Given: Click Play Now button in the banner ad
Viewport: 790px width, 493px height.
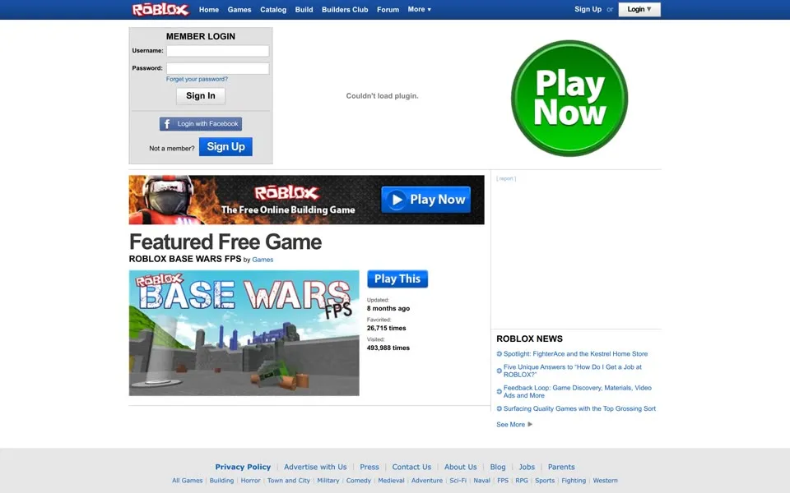Looking at the screenshot, I should [x=425, y=200].
